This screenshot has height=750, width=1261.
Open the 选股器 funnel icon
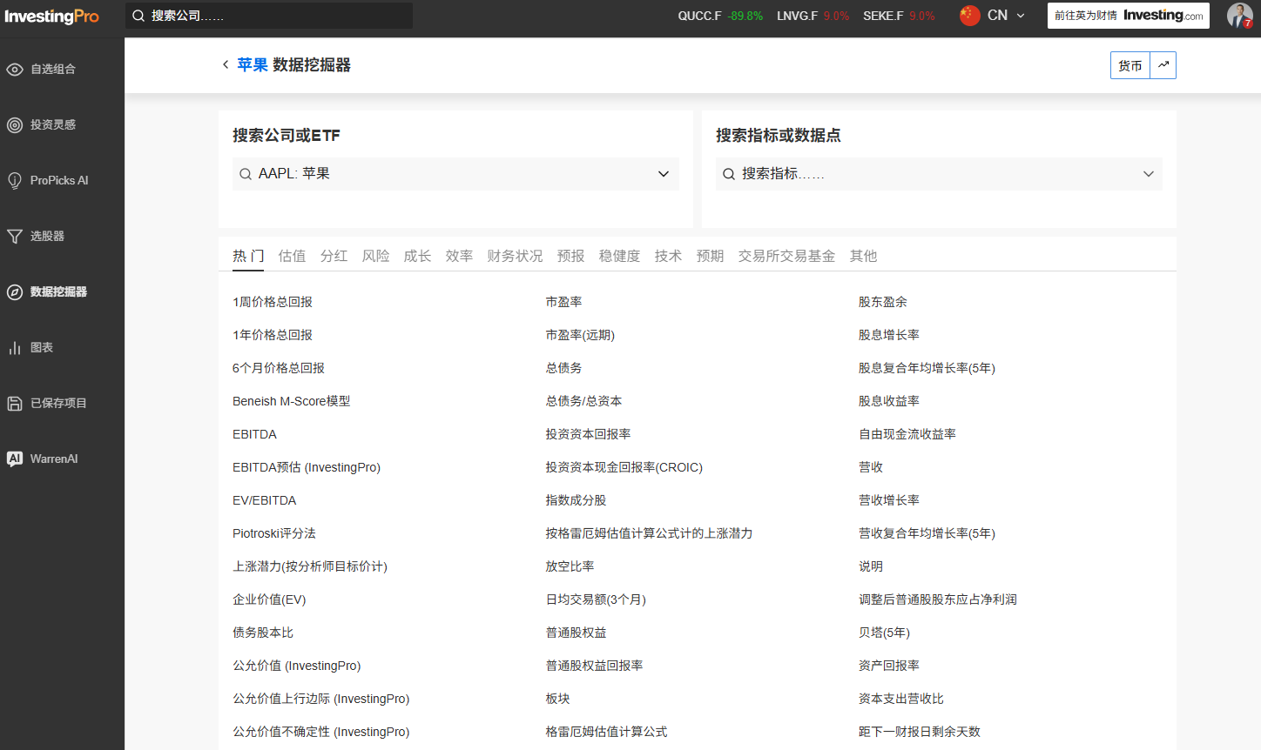15,237
